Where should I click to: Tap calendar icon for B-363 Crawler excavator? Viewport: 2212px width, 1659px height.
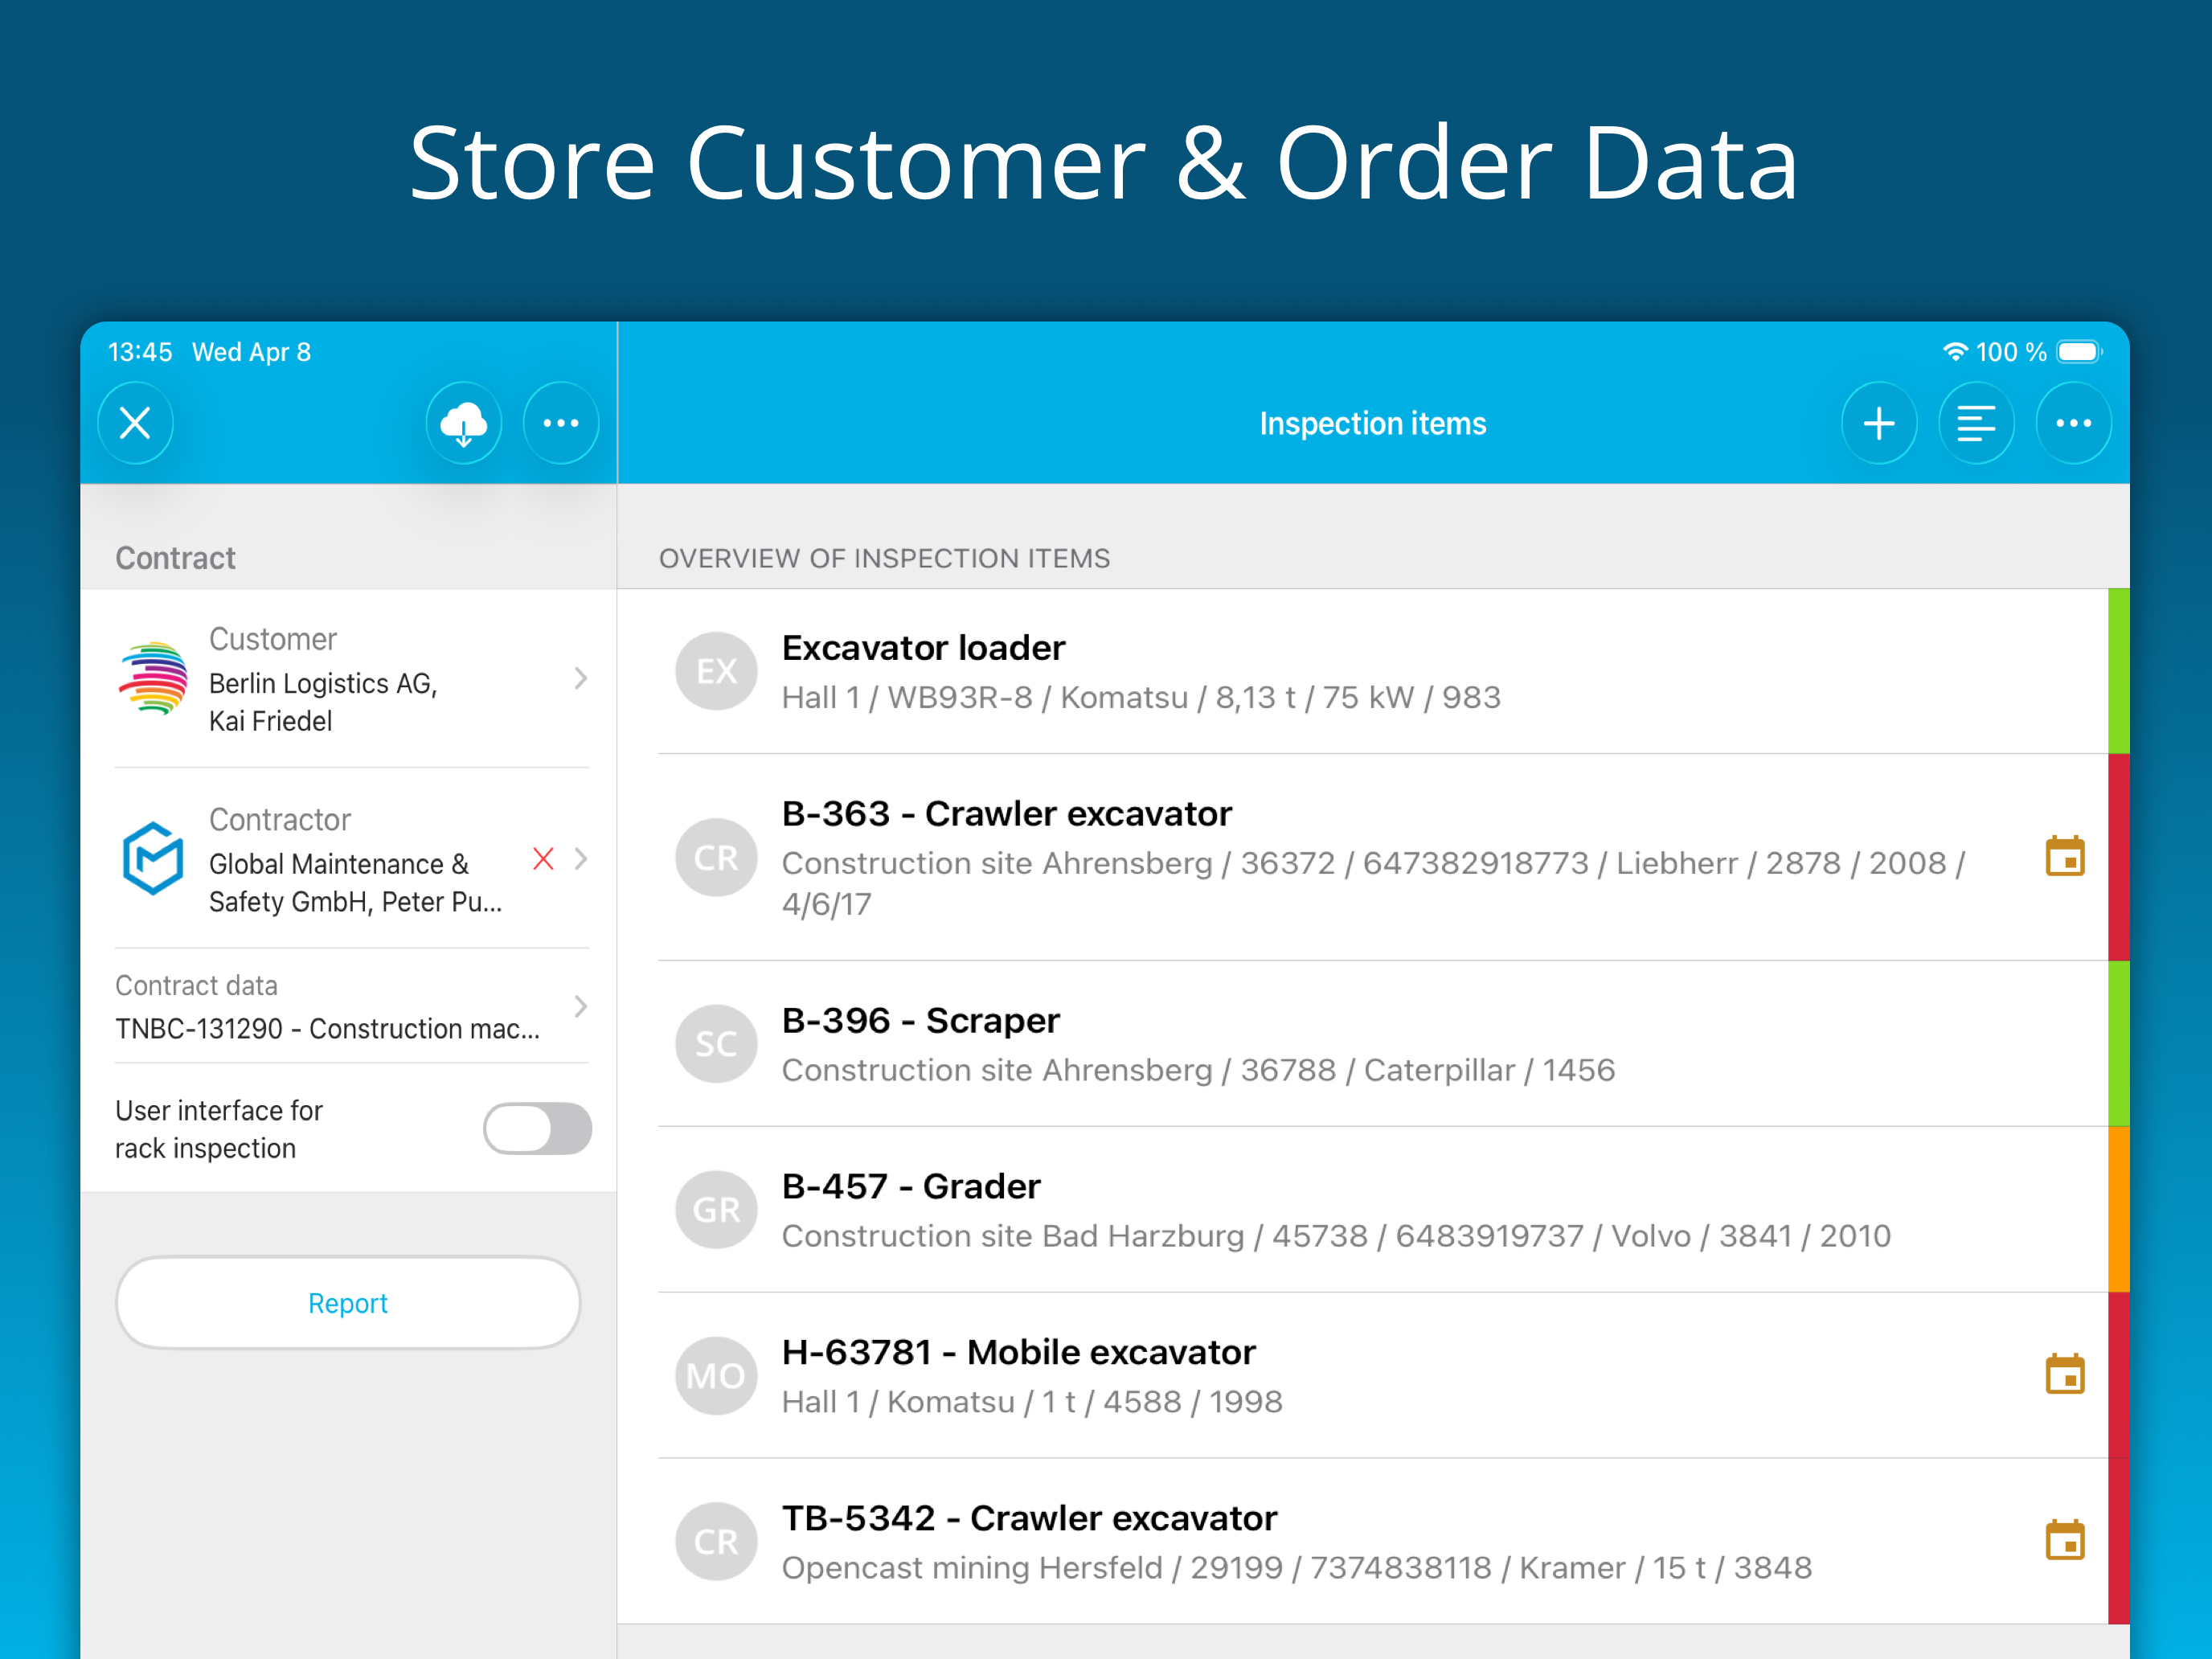click(2065, 857)
